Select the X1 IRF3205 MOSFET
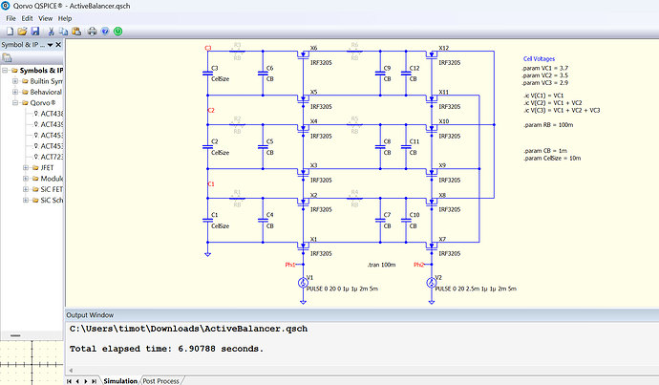This screenshot has height=385, width=659. (303, 246)
